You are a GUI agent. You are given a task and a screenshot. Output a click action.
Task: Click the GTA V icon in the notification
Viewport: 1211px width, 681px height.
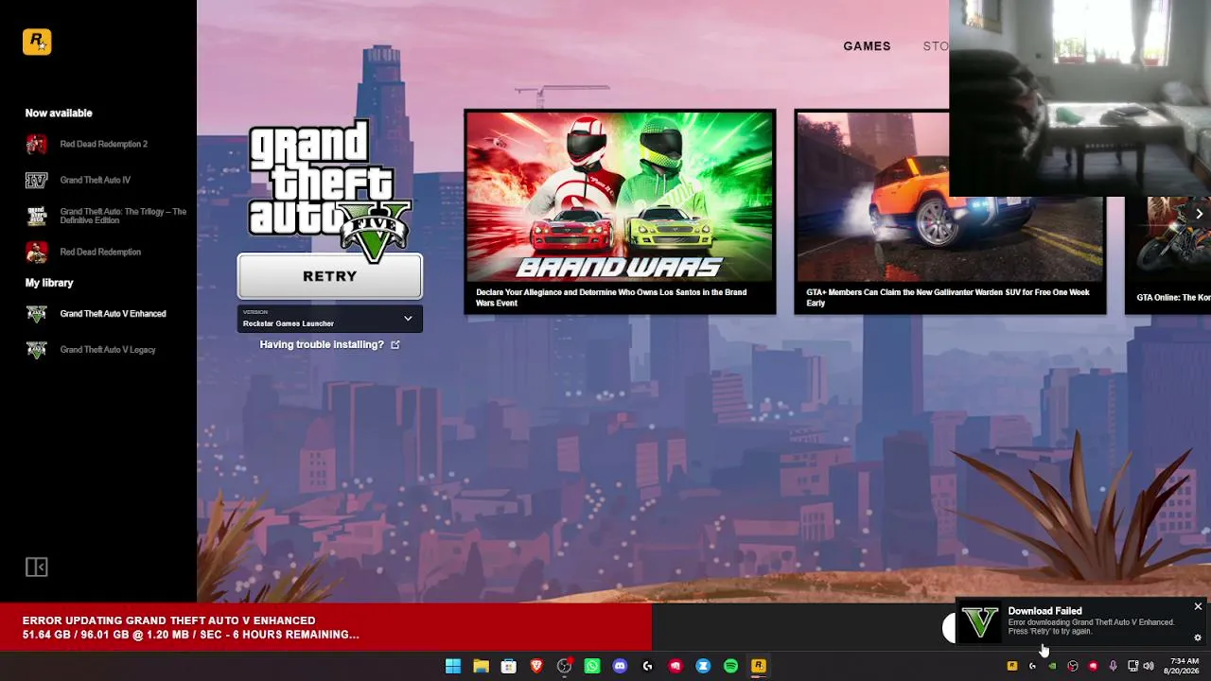pyautogui.click(x=980, y=622)
